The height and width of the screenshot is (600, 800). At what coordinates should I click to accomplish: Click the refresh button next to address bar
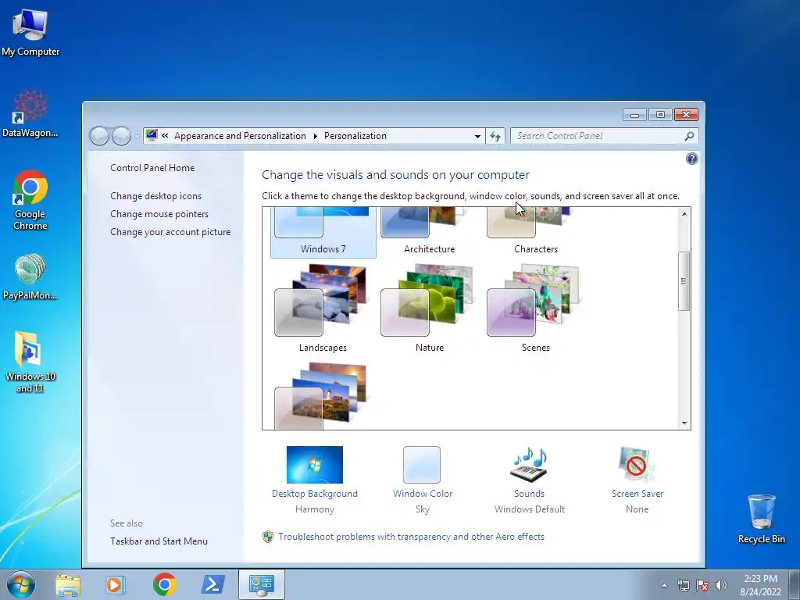click(x=495, y=136)
